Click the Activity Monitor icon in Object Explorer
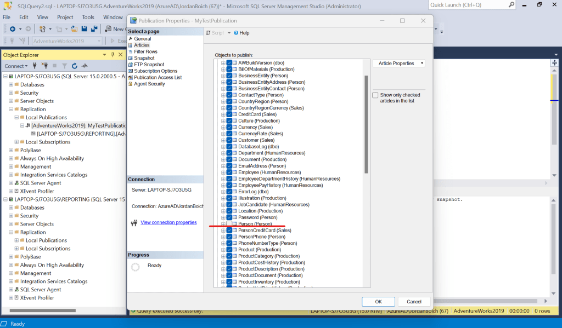Viewport: 562px width, 328px height. tap(84, 66)
